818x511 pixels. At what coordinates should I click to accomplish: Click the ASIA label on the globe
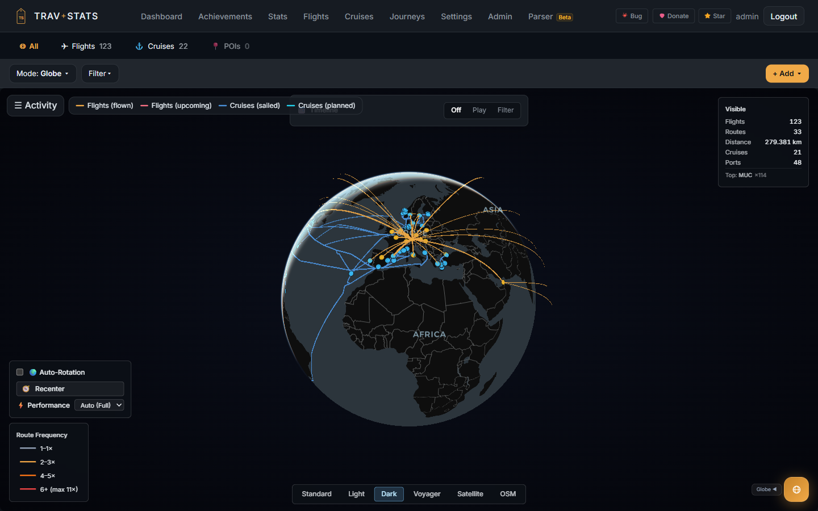493,210
